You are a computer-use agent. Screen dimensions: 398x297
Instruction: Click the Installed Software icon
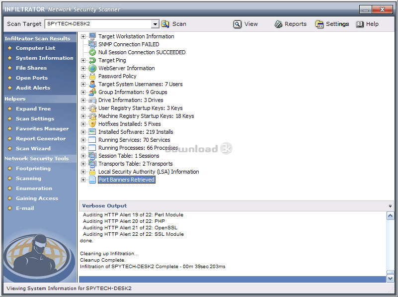pos(92,132)
